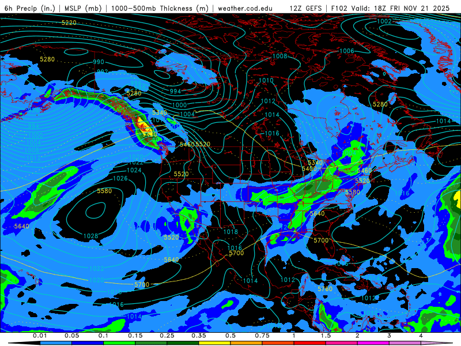461x346 pixels.
Task: Click the '990' isobar label
Action: coord(99,62)
